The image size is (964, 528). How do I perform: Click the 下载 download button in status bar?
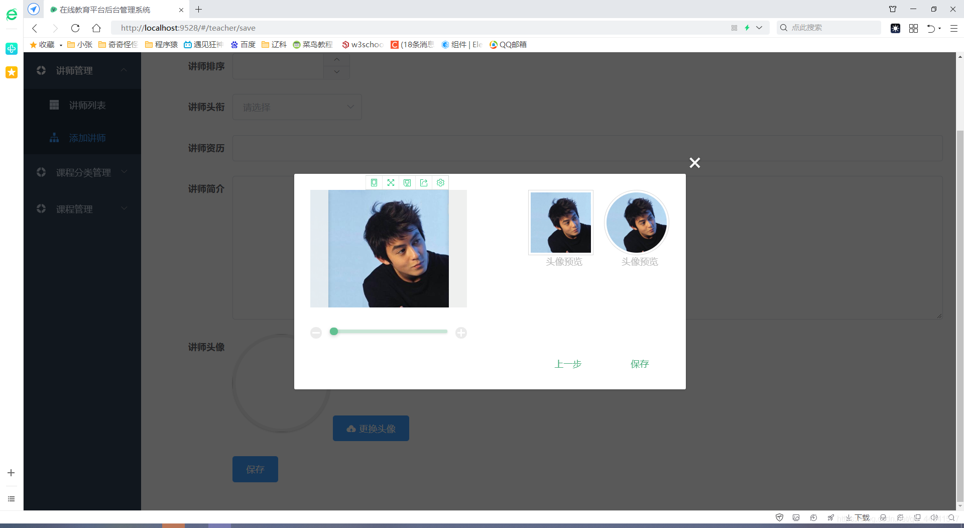tap(858, 517)
